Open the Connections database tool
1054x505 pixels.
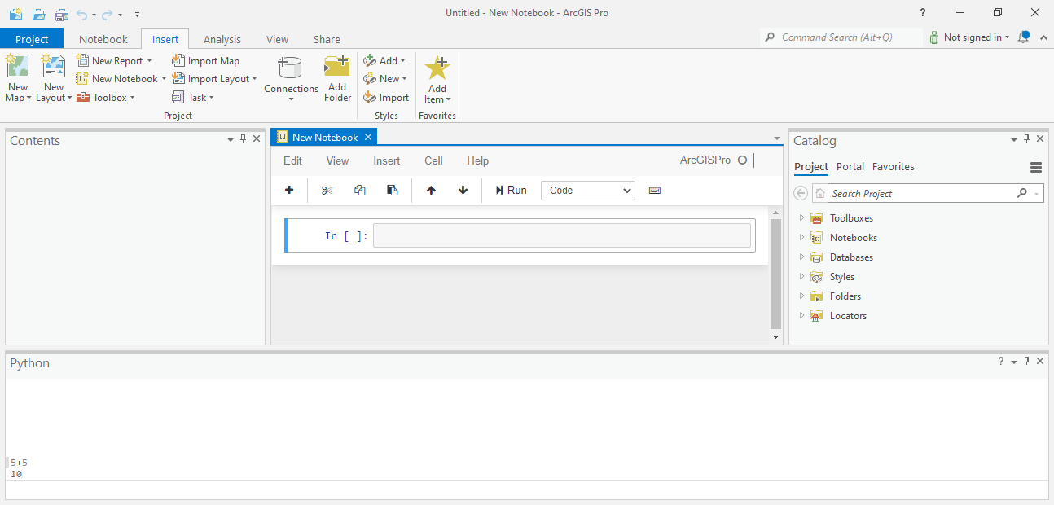tap(290, 77)
